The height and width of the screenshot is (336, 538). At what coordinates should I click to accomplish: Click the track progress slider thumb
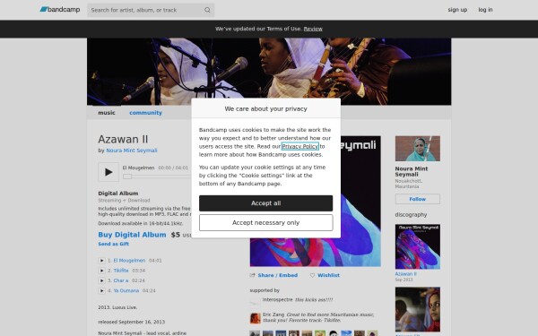[127, 177]
